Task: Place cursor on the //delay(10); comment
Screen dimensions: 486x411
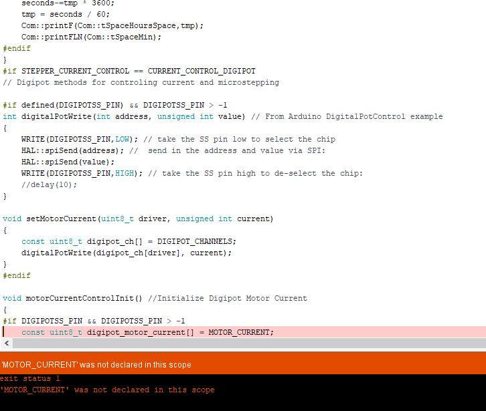Action: [x=49, y=184]
